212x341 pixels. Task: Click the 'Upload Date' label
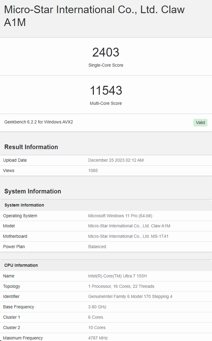[x=15, y=160]
